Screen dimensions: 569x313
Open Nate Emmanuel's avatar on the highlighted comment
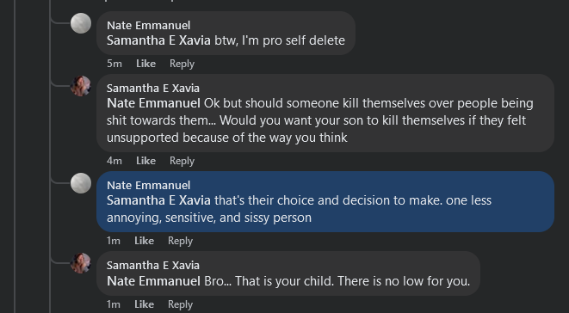(x=81, y=183)
